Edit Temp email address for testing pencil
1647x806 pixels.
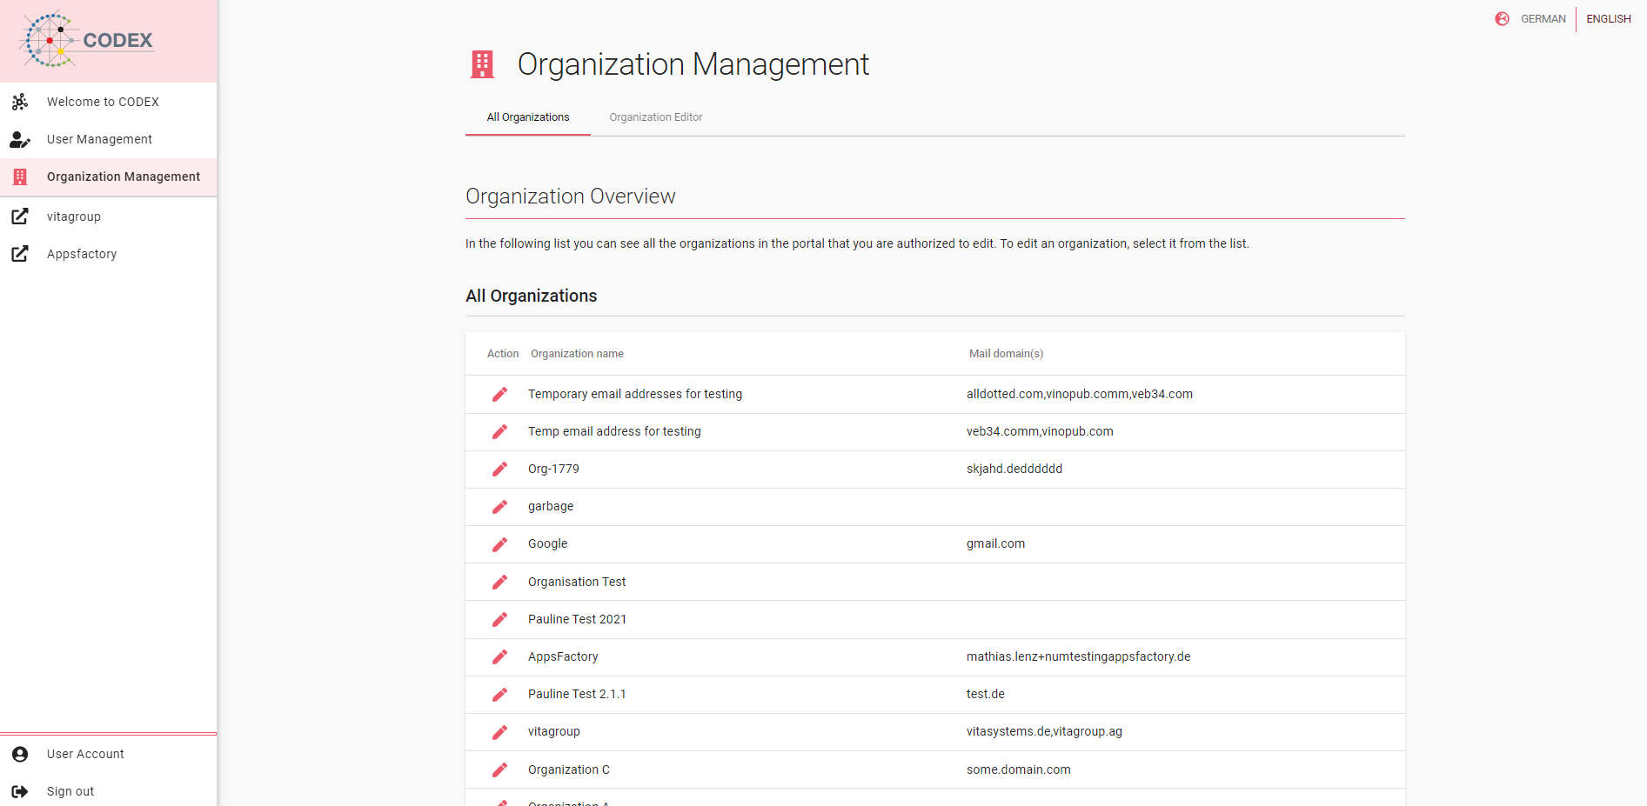coord(499,431)
